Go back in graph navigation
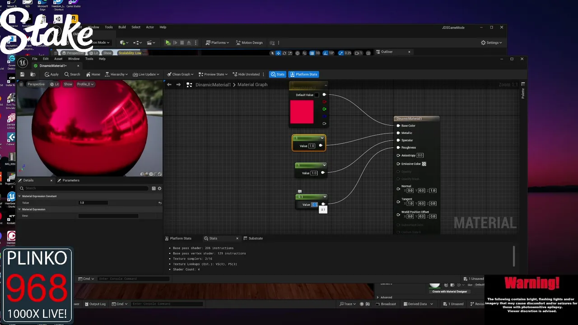This screenshot has height=325, width=578. (169, 84)
